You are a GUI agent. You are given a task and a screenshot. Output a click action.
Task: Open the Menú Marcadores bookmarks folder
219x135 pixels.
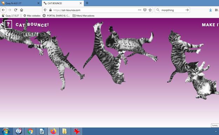(x=84, y=16)
